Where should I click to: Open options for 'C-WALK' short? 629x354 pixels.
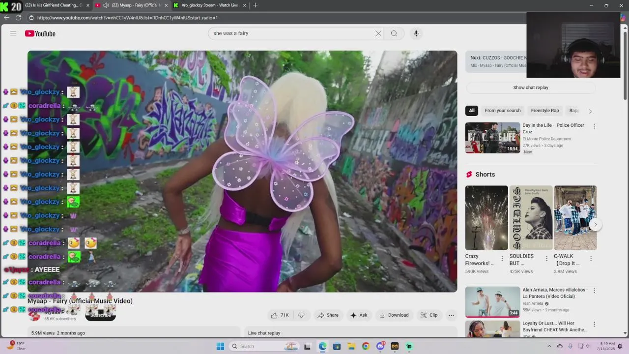591,259
